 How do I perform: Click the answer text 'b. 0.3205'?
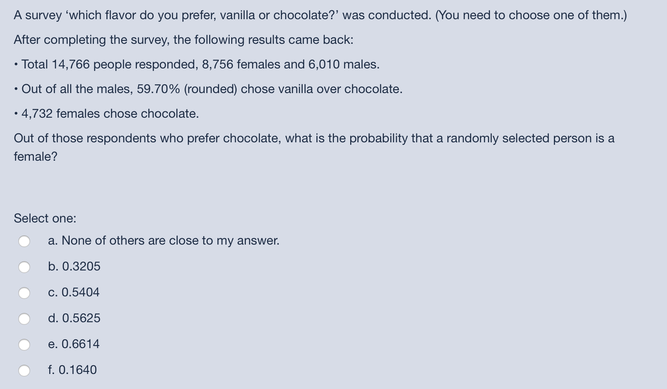(74, 266)
